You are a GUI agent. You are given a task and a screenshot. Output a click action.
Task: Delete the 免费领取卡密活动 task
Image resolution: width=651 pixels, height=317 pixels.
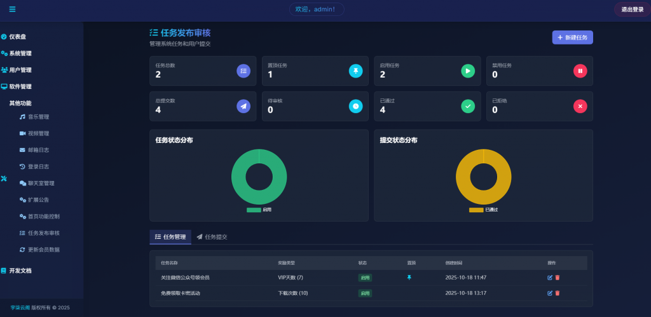(x=558, y=293)
